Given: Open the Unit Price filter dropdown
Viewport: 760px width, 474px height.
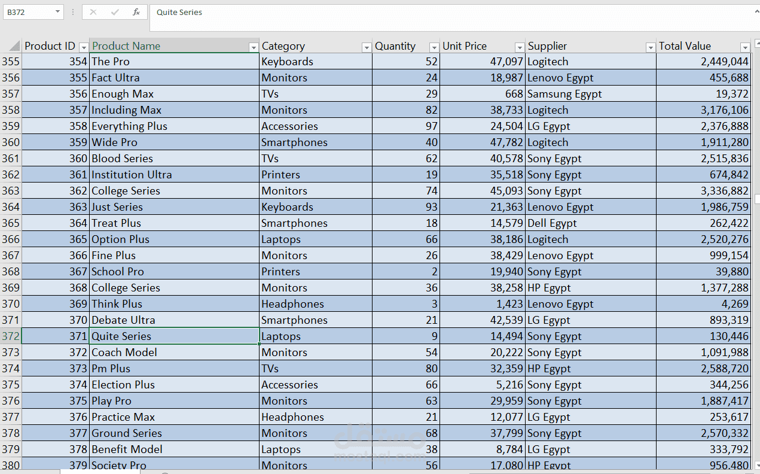Looking at the screenshot, I should click(520, 47).
